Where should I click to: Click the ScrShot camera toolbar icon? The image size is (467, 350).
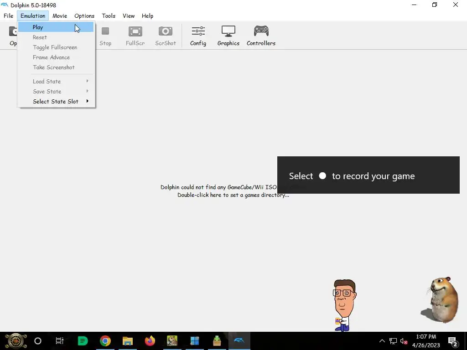[166, 36]
